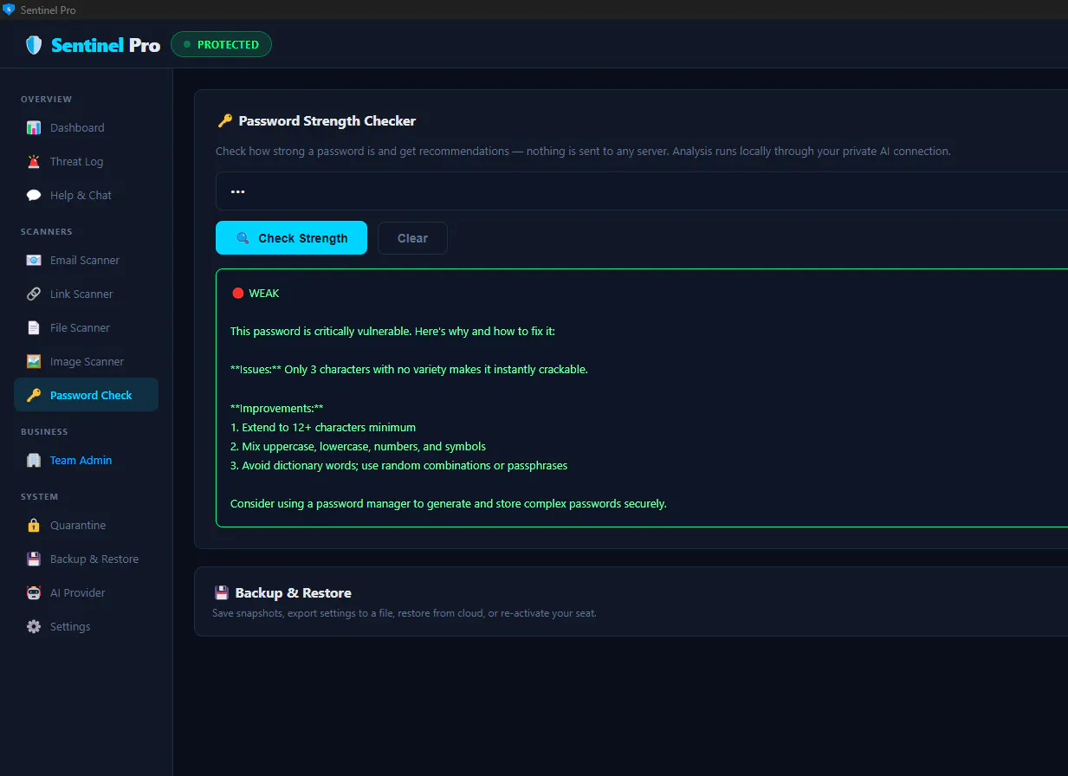Click the Sentinel Pro shield logo

pos(34,45)
